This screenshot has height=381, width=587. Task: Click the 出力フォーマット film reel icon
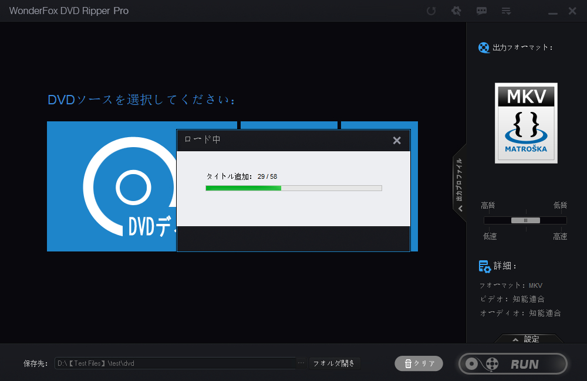click(484, 47)
